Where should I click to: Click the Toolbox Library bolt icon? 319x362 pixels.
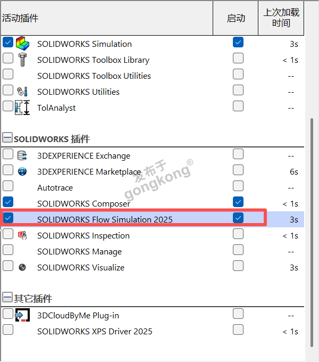coord(23,60)
